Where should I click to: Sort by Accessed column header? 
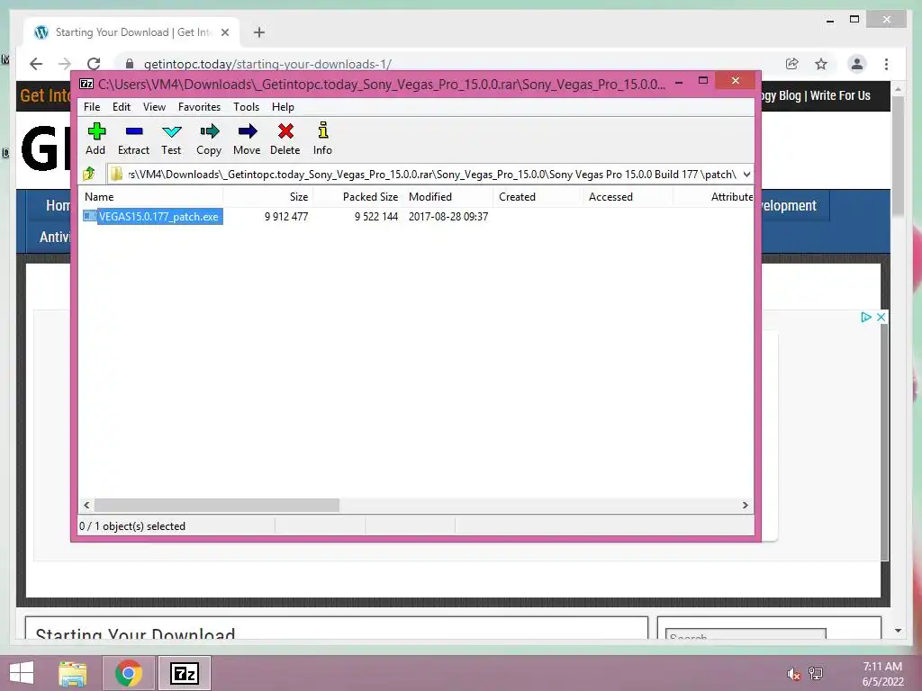coord(628,197)
